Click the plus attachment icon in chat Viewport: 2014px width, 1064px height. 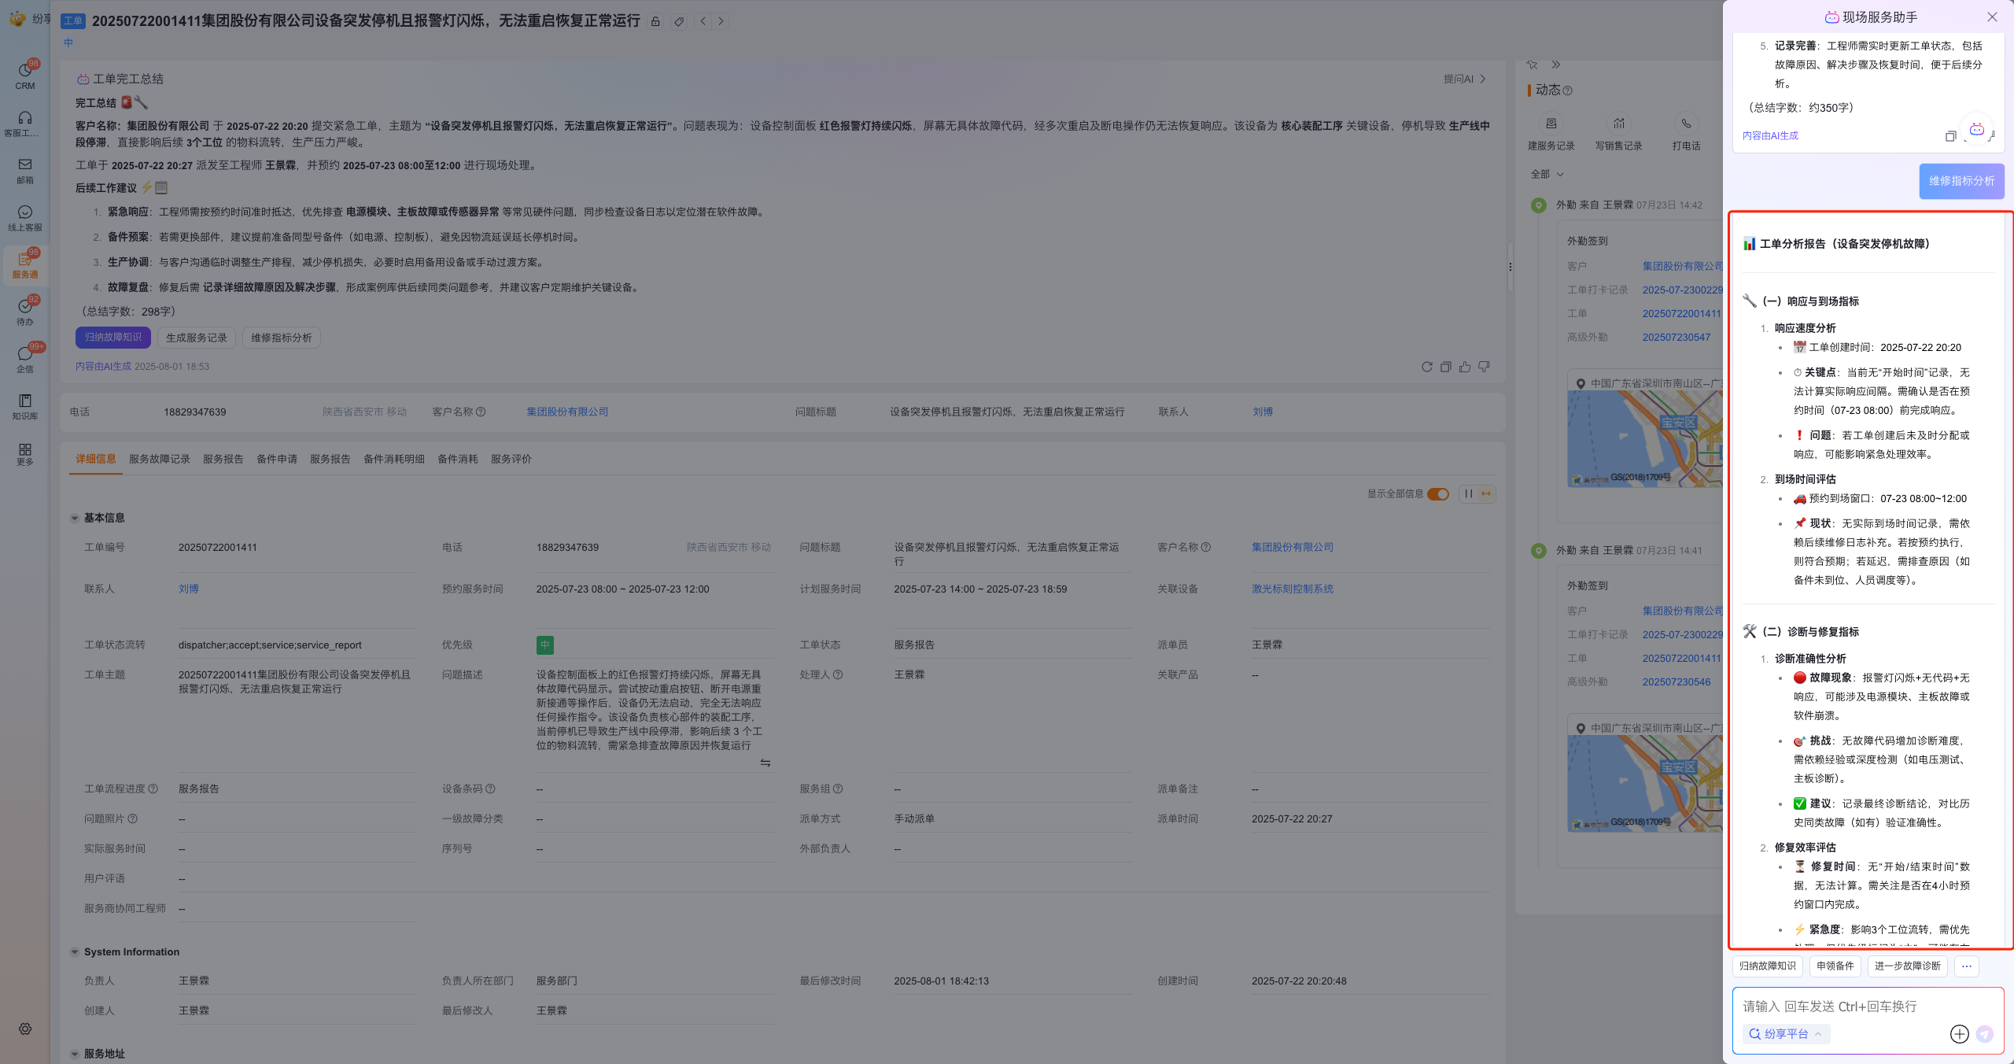[x=1959, y=1034]
